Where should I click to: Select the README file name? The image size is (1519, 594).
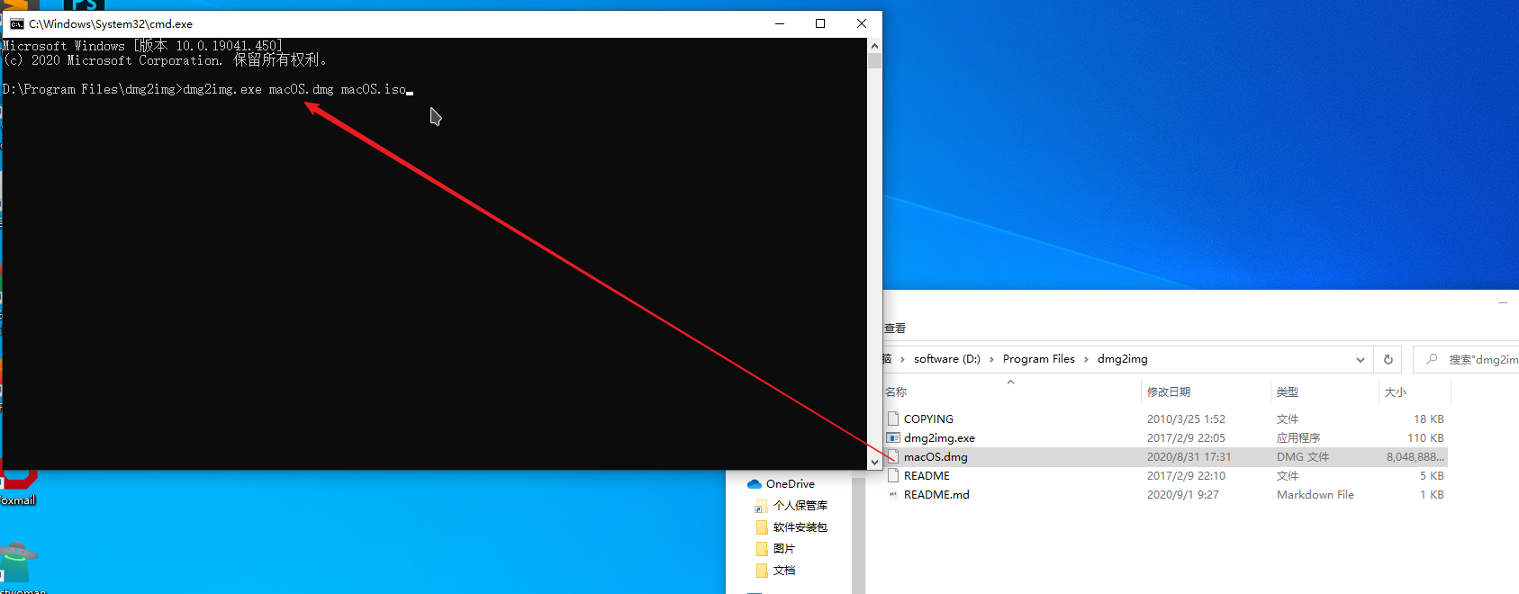click(x=927, y=475)
